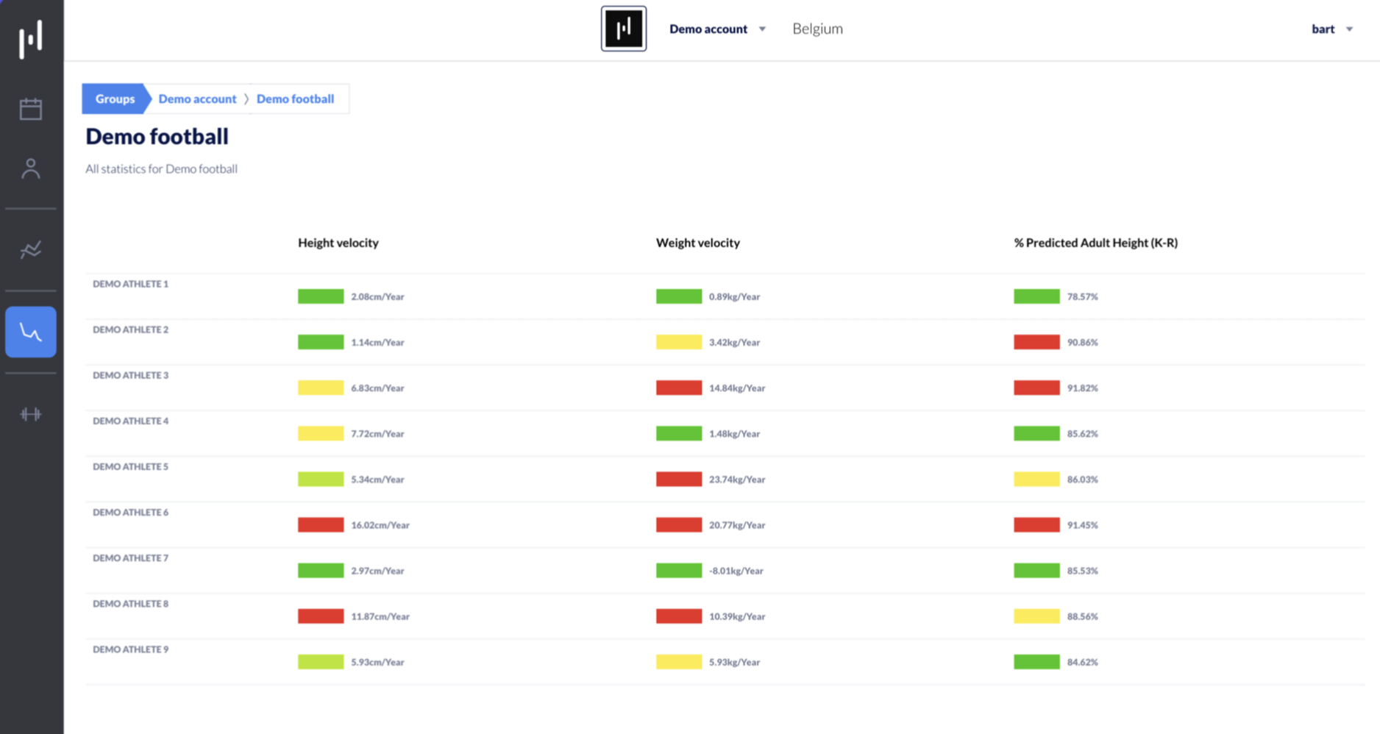Open the Demo football breadcrumb link
This screenshot has height=734, width=1380.
tap(295, 99)
